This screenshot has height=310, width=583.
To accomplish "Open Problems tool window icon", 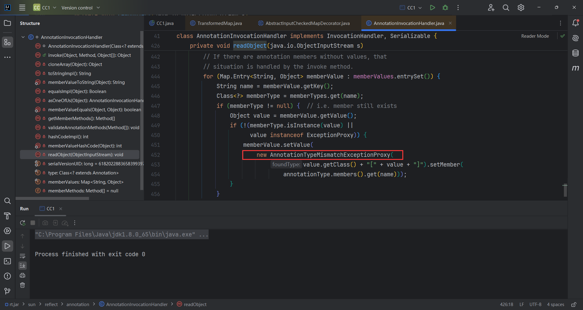I will [8, 276].
